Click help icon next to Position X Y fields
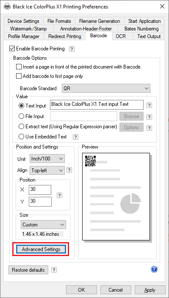 tap(59, 196)
